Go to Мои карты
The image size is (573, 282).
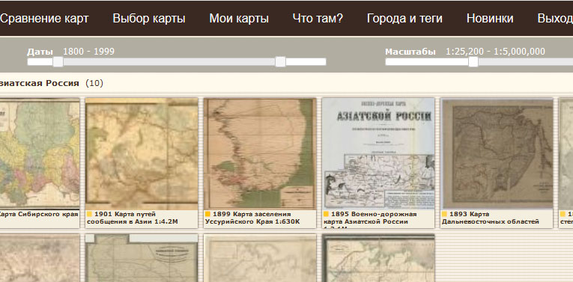tap(239, 19)
